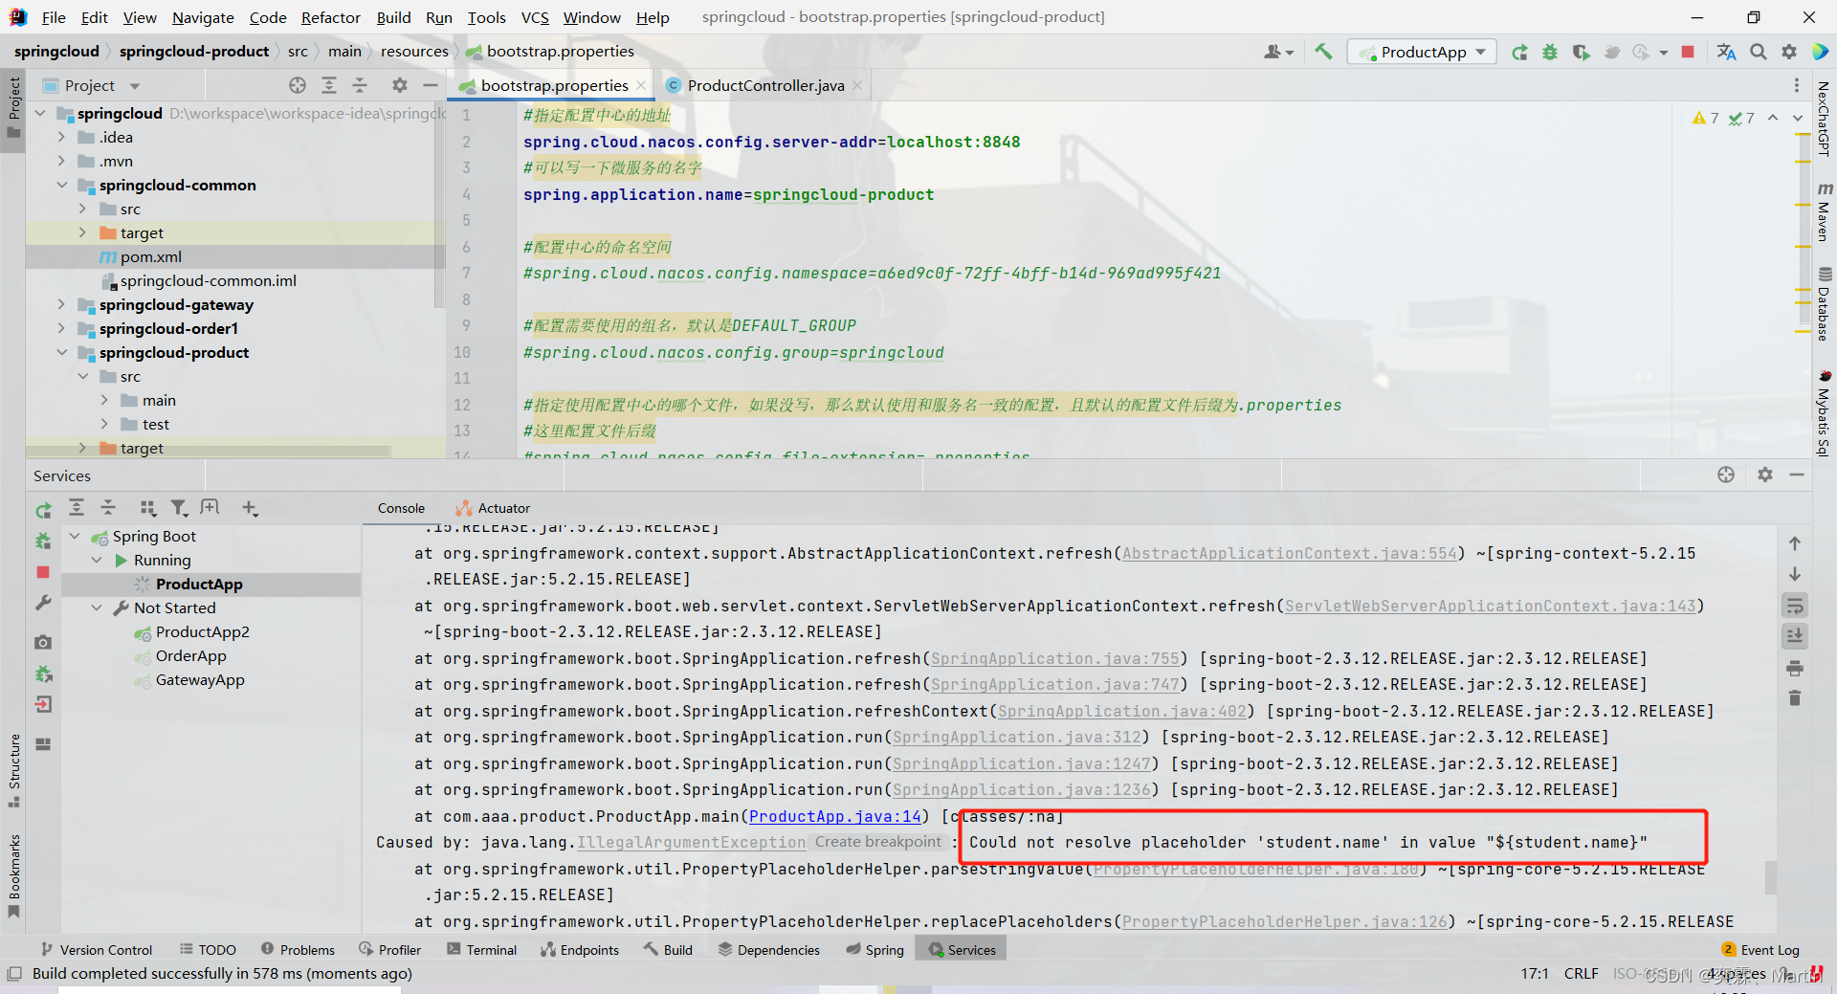1837x994 pixels.
Task: Click the console vertical scrollbar thumb
Action: coord(1771,876)
